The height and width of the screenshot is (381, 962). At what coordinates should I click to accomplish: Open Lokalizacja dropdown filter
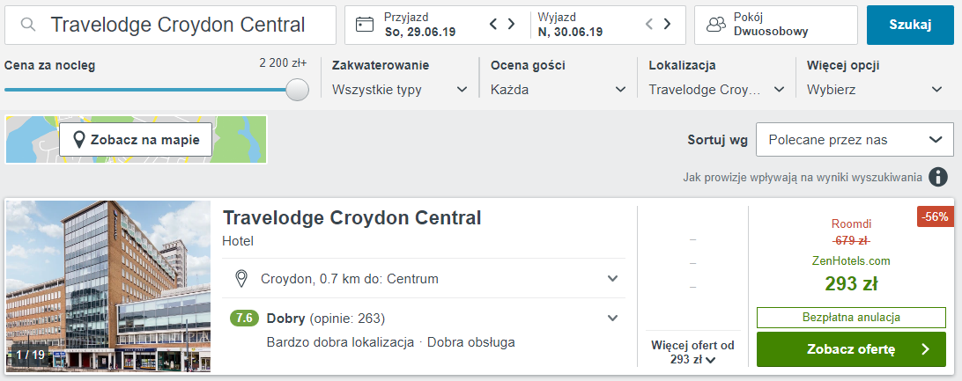[716, 89]
